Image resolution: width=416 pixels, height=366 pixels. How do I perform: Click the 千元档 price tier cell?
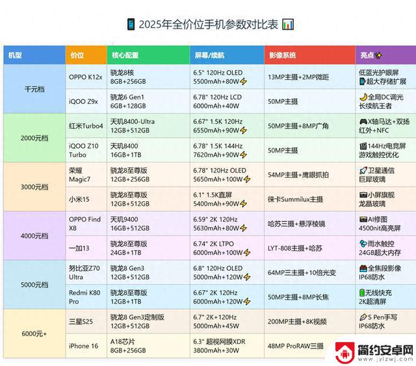point(34,89)
